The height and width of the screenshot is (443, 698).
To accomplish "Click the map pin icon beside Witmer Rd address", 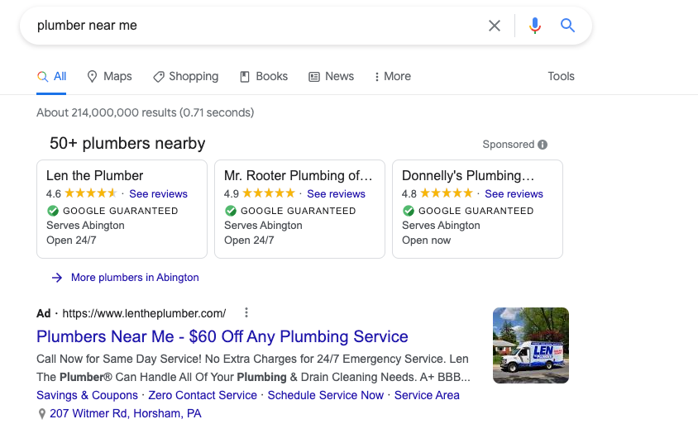I will (42, 414).
